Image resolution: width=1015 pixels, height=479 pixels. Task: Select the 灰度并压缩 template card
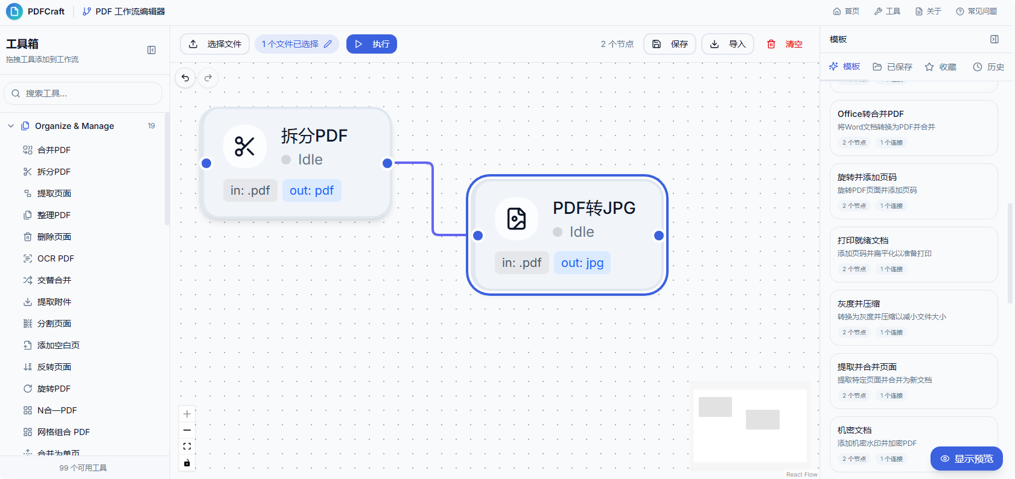click(x=913, y=318)
